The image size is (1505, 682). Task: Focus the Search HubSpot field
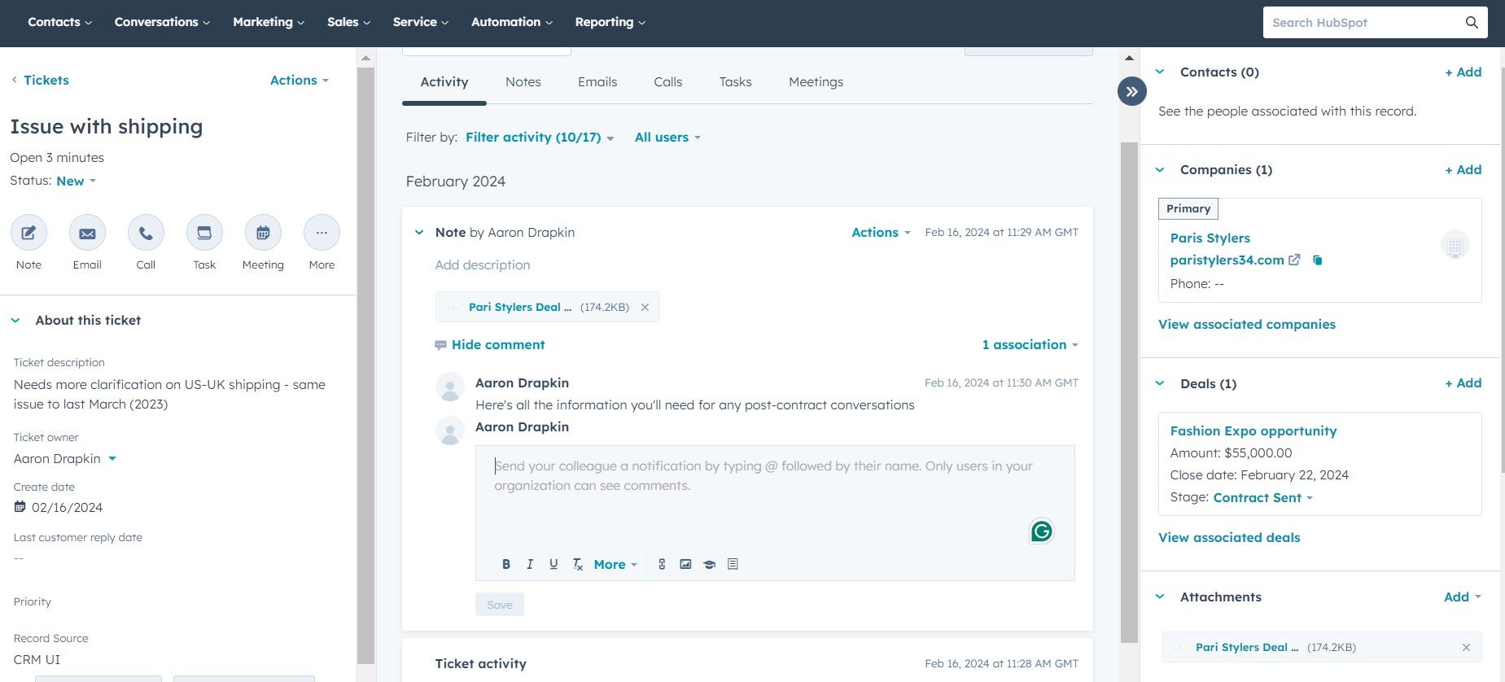click(x=1363, y=23)
